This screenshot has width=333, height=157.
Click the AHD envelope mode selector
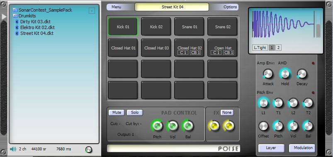(x=282, y=63)
